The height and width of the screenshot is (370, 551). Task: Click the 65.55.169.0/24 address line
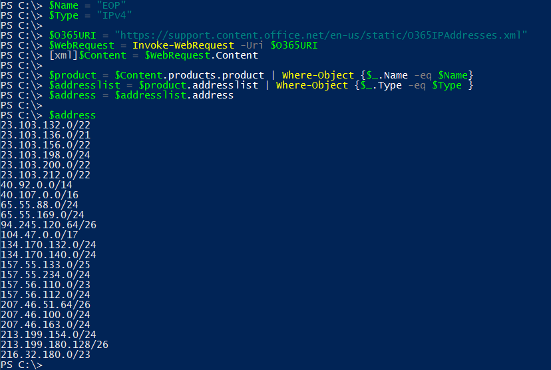coord(42,215)
